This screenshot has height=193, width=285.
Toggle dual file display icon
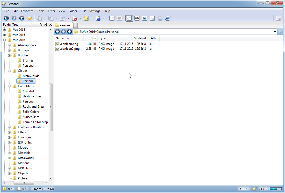tap(112, 18)
